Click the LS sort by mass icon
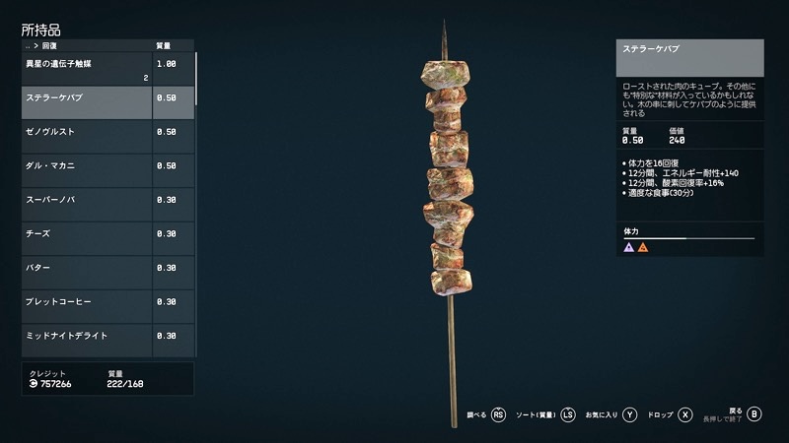The image size is (789, 443). (x=568, y=414)
